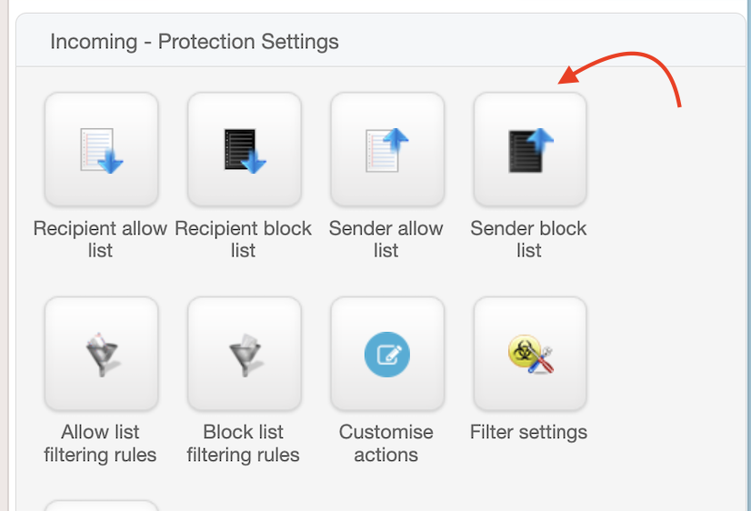Open Allow list filtering rules funnel icon
The height and width of the screenshot is (511, 751).
(101, 354)
